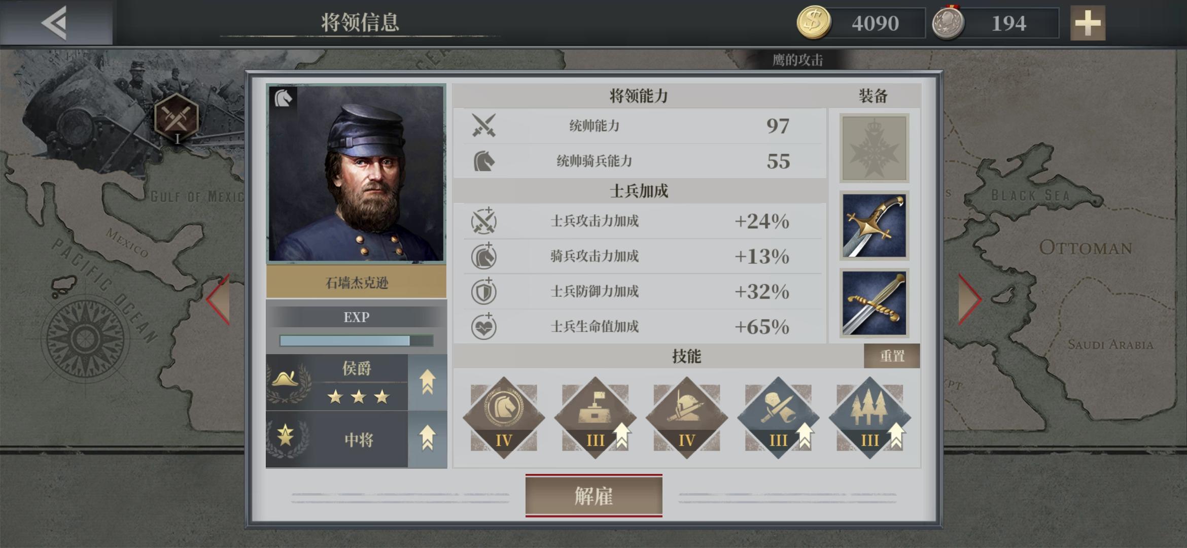Select the helmet and sword skill IV

(x=687, y=418)
